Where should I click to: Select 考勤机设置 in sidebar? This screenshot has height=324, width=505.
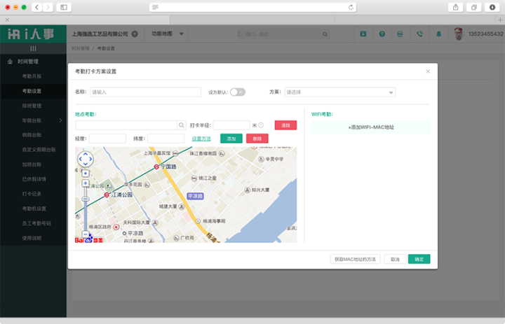[34, 209]
